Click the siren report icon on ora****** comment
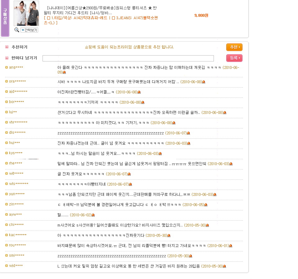Image resolution: width=298 pixels, height=279 pixels. 204,82
